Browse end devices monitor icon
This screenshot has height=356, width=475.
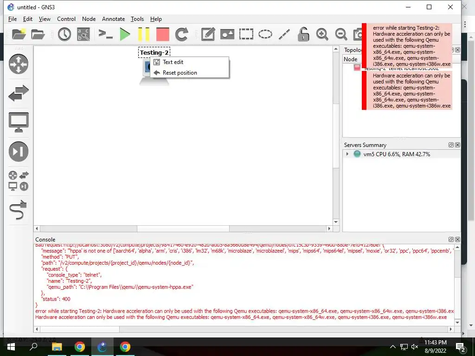pyautogui.click(x=19, y=122)
